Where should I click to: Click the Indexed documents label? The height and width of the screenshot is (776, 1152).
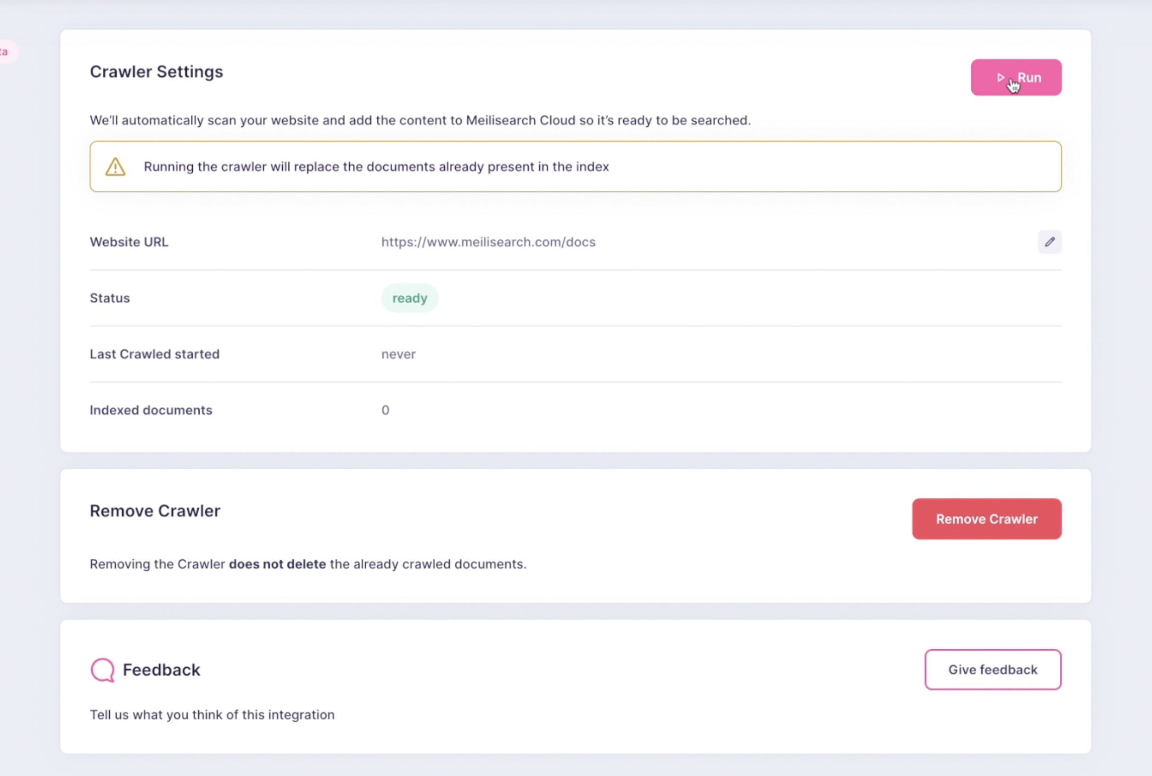point(151,410)
